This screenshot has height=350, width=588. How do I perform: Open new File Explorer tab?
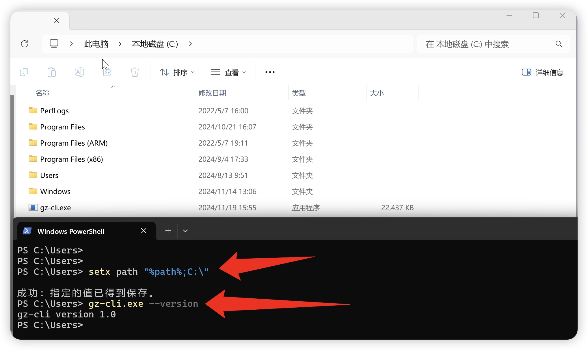click(82, 21)
